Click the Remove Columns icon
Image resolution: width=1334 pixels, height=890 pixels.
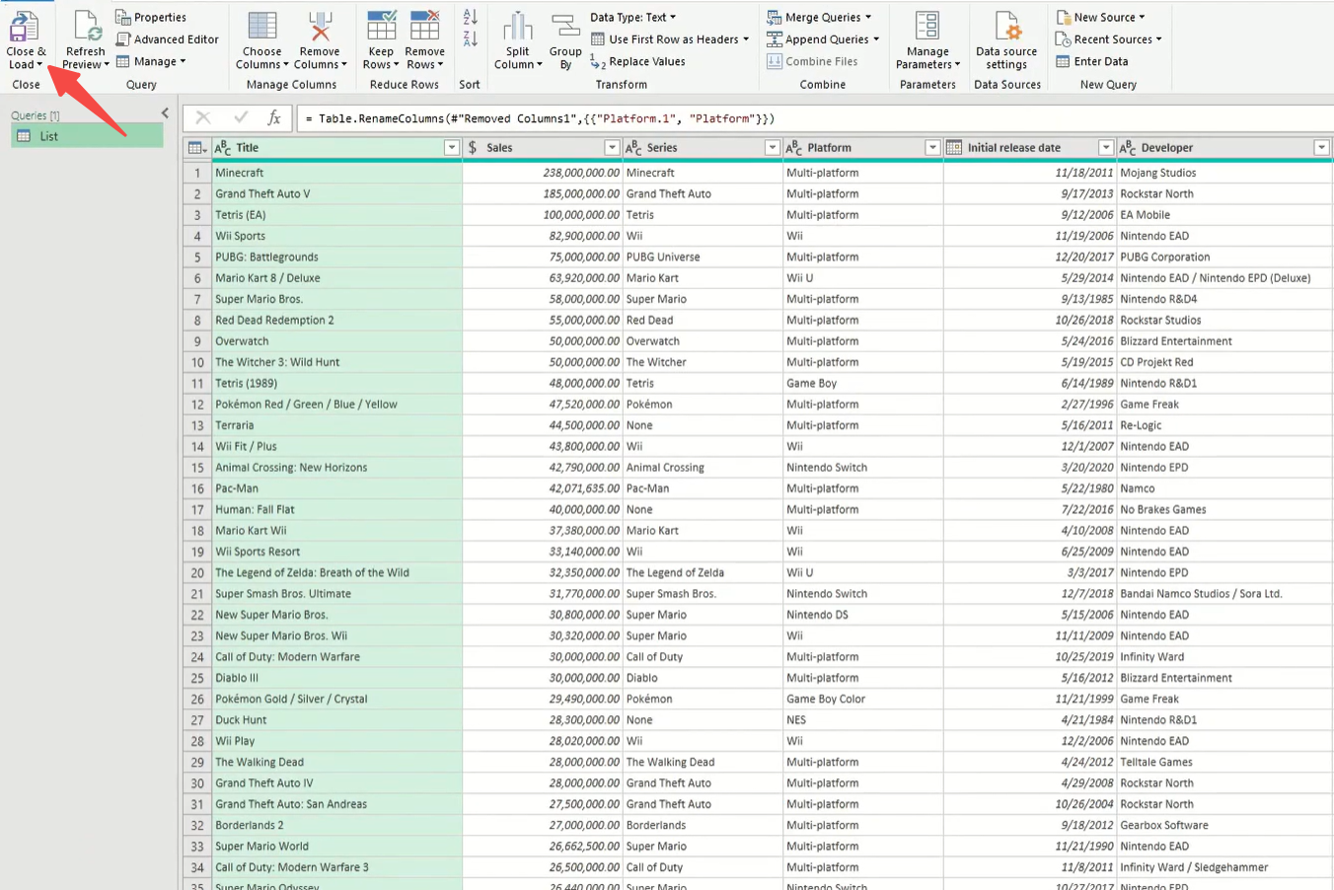click(320, 27)
